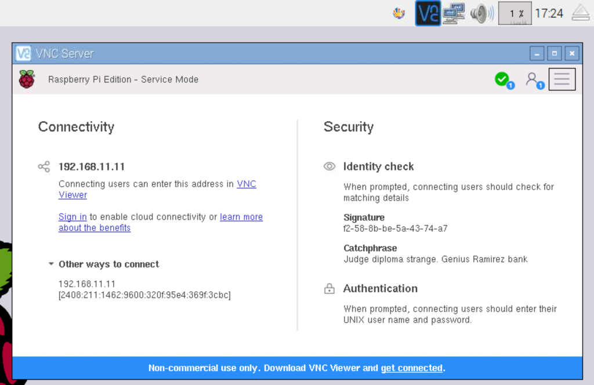This screenshot has height=385, width=594.
Task: Click Raspberry Pi Edition - Service Mode label
Action: click(123, 79)
